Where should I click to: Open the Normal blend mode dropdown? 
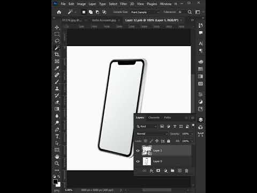[152, 134]
